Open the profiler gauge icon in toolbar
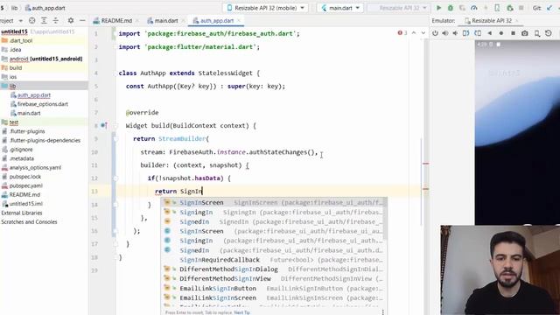This screenshot has height=315, width=560. (474, 8)
